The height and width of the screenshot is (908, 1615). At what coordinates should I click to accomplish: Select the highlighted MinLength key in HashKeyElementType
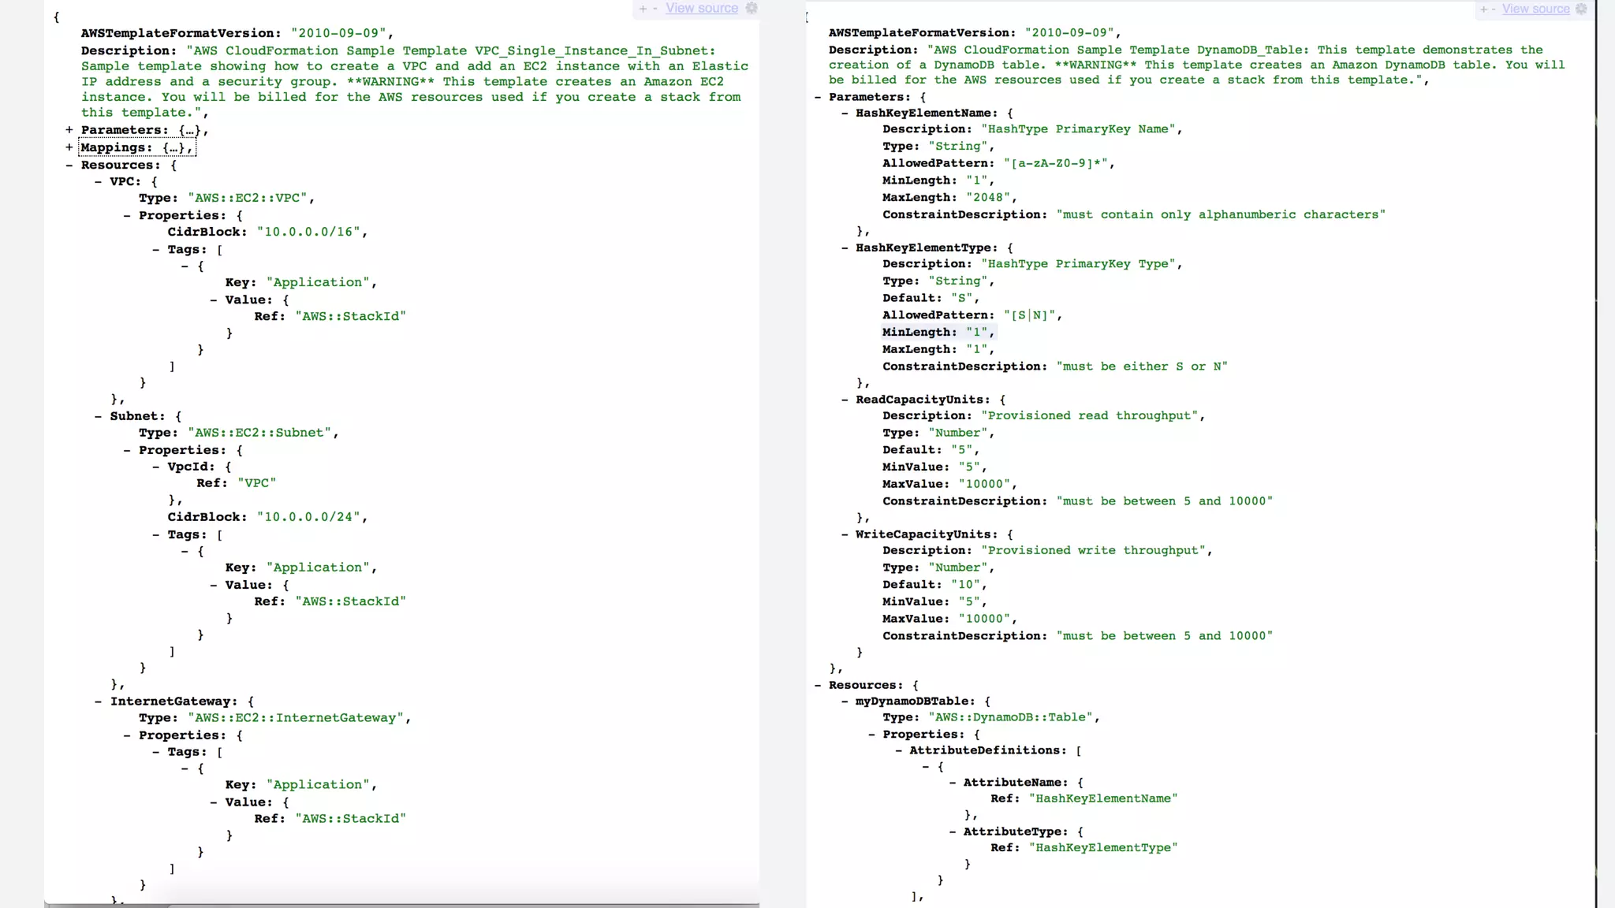coord(919,332)
